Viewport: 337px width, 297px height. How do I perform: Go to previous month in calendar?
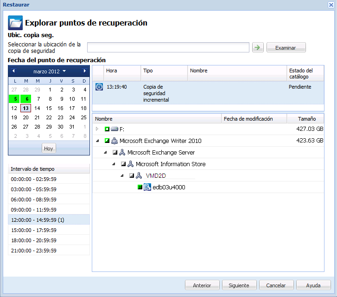[x=13, y=71]
